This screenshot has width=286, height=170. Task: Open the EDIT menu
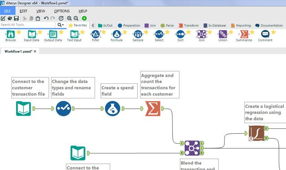pos(23,11)
